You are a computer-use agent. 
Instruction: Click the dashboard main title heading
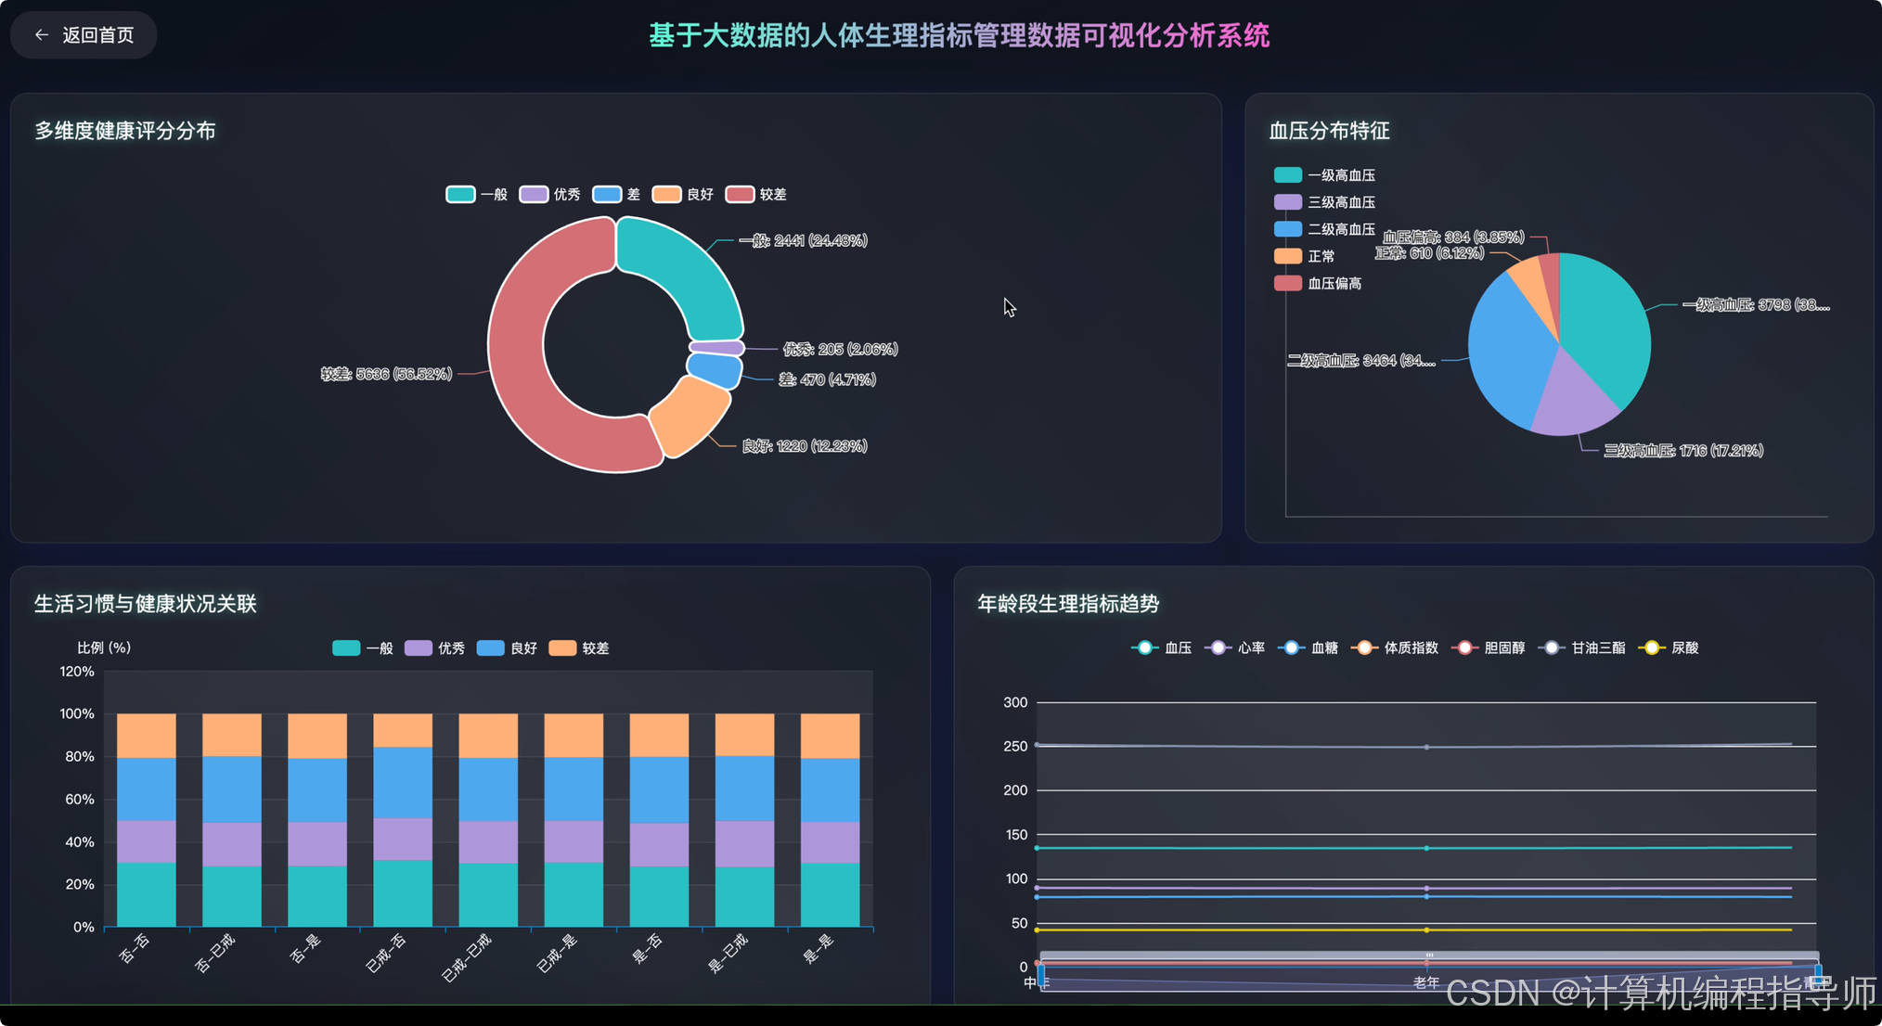[x=959, y=35]
